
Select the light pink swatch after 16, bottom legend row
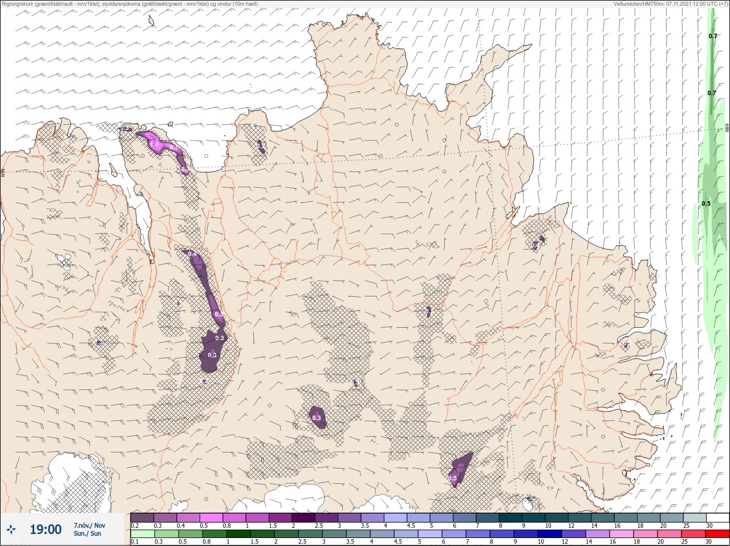pyautogui.click(x=622, y=535)
